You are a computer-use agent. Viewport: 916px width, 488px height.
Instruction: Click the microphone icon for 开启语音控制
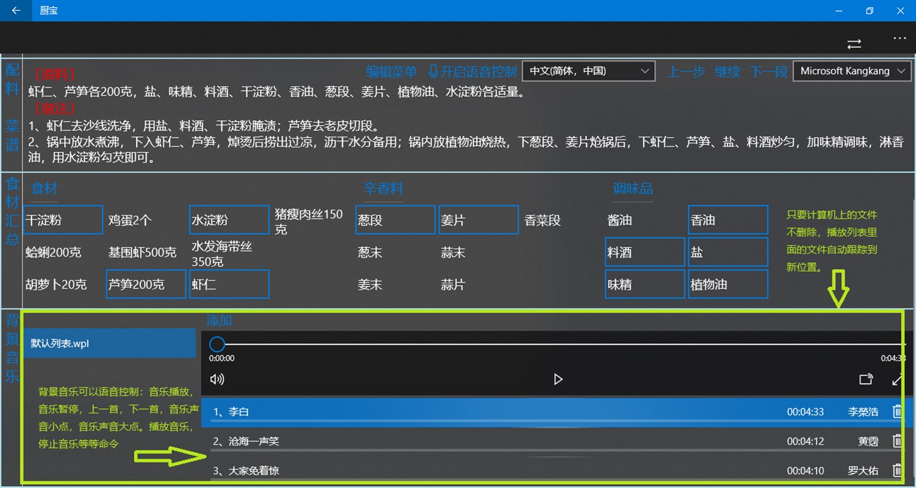tap(433, 71)
